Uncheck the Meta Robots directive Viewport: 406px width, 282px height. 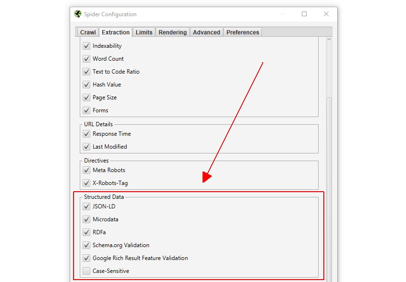point(86,170)
